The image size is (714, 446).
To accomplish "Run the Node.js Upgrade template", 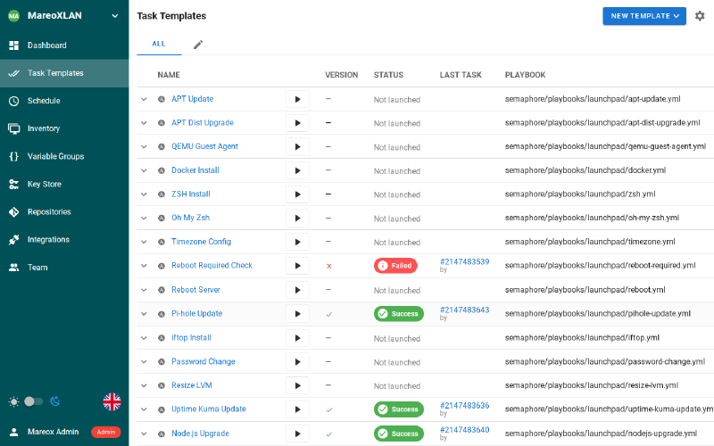I will 297,434.
